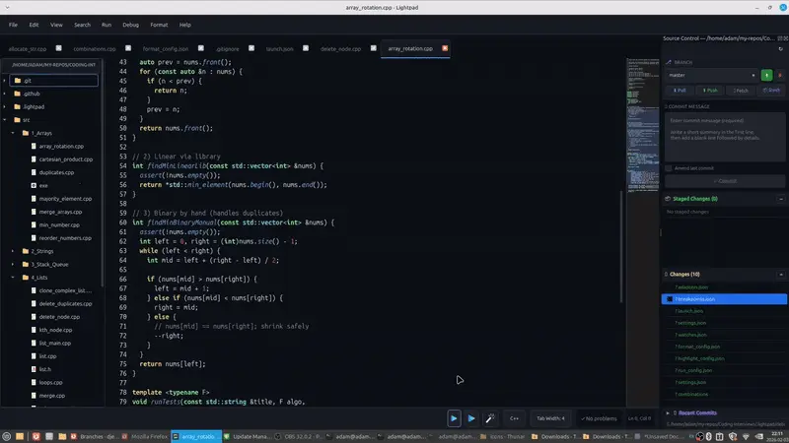This screenshot has width=789, height=443.
Task: Expand the .github folder
Action: click(5, 94)
